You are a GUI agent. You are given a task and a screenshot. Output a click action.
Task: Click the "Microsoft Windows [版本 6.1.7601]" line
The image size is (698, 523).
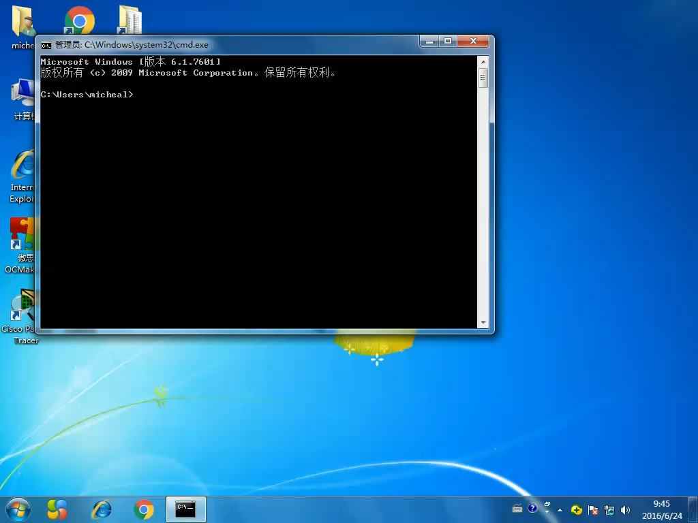pyautogui.click(x=130, y=61)
